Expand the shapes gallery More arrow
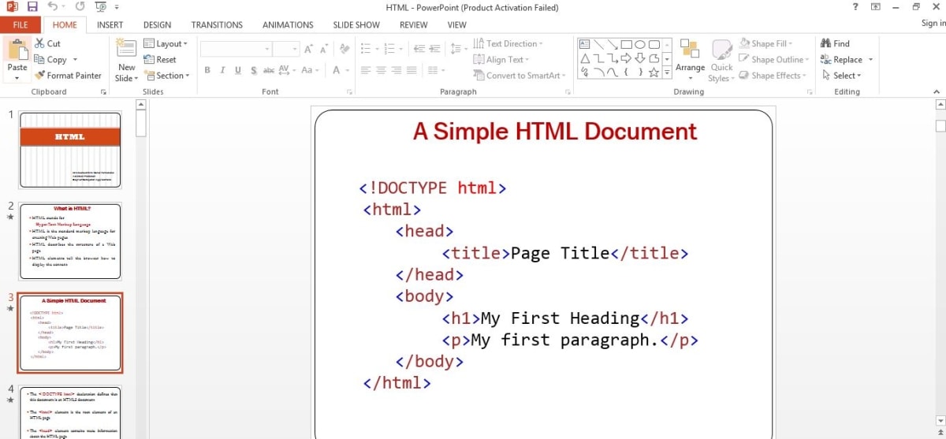 pos(667,73)
